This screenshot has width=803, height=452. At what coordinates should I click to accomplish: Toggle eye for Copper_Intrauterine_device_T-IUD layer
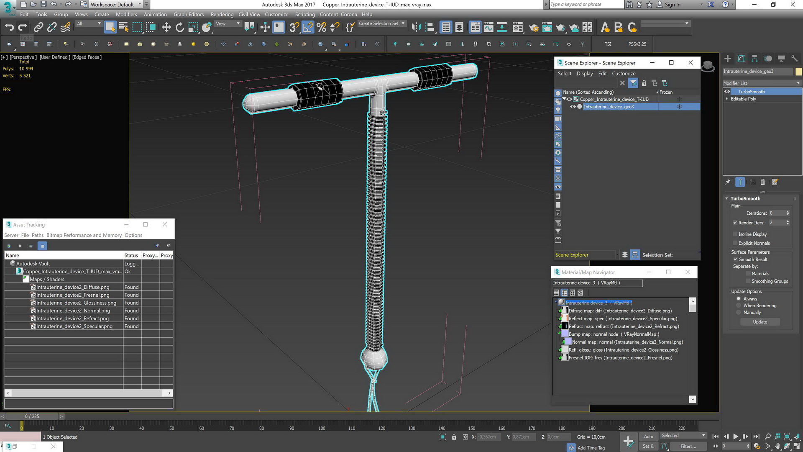tap(569, 99)
